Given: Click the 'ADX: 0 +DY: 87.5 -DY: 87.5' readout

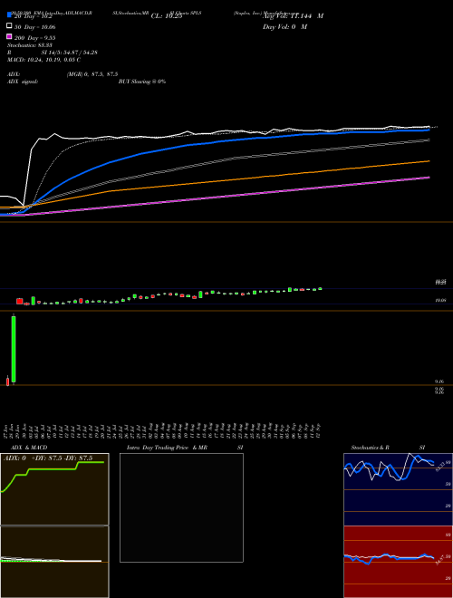Looking at the screenshot, I should (48, 458).
